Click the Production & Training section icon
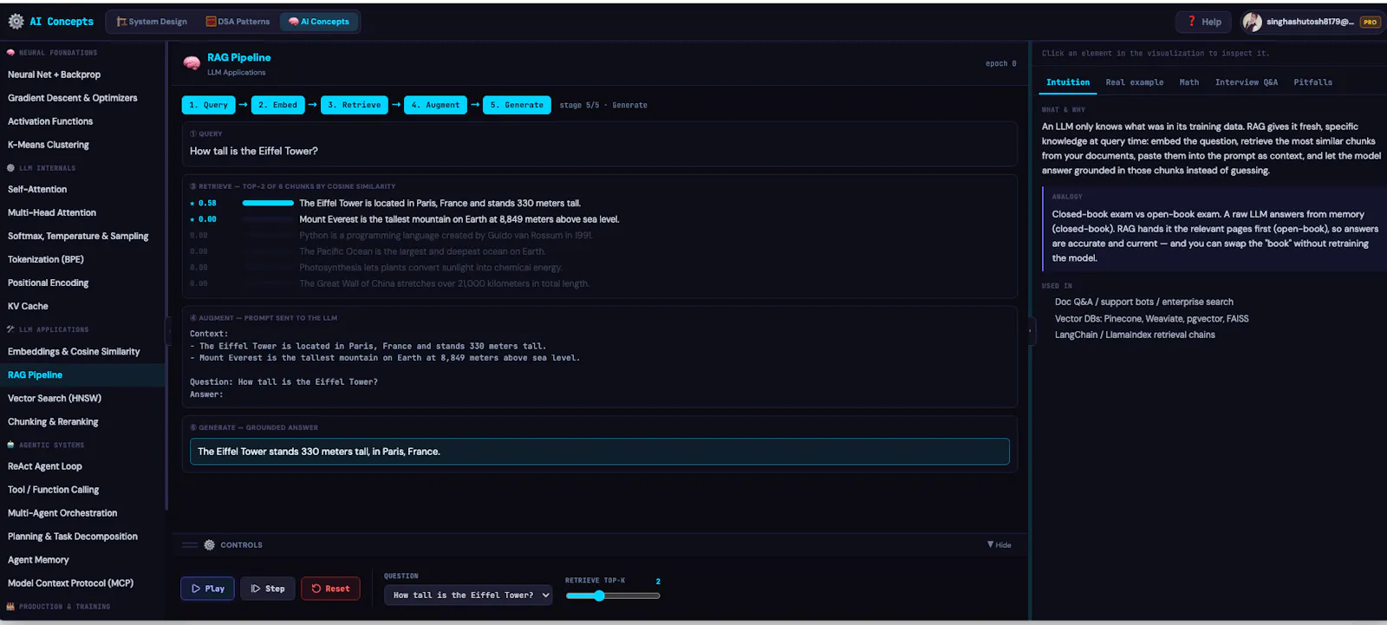Viewport: 1387px width, 625px height. tap(10, 607)
